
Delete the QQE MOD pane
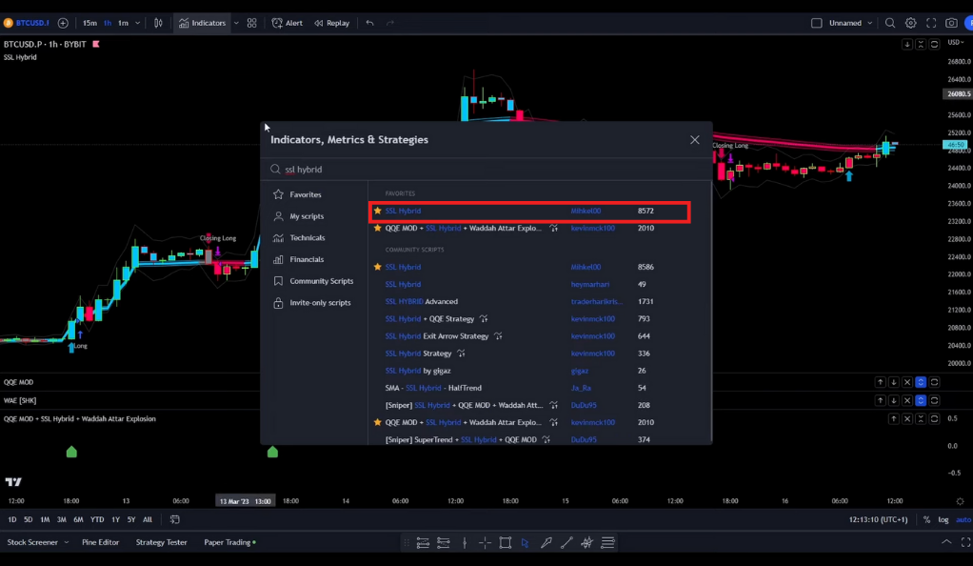[x=907, y=382]
